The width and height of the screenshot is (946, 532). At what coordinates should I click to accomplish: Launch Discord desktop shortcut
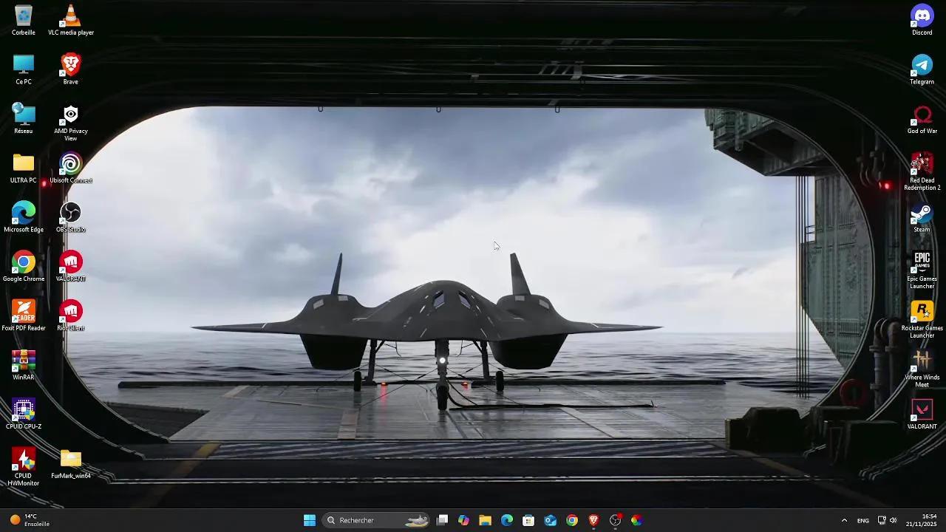point(922,20)
